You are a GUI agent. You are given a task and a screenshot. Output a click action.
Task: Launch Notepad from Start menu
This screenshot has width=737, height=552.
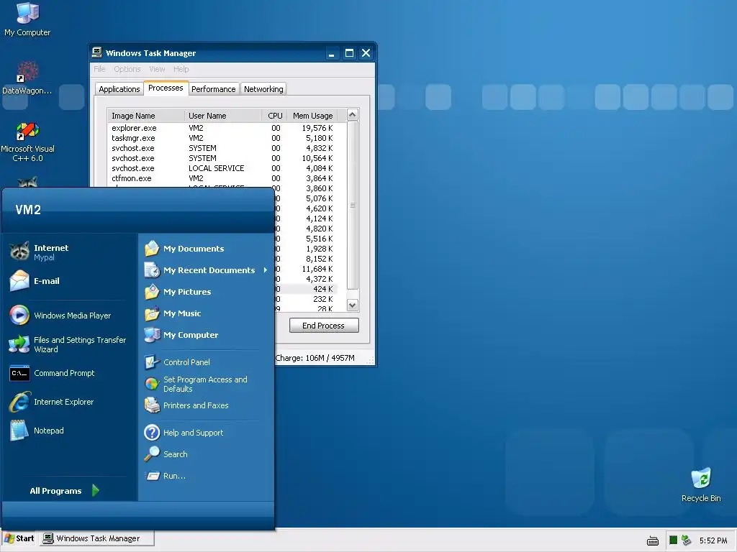37,431
